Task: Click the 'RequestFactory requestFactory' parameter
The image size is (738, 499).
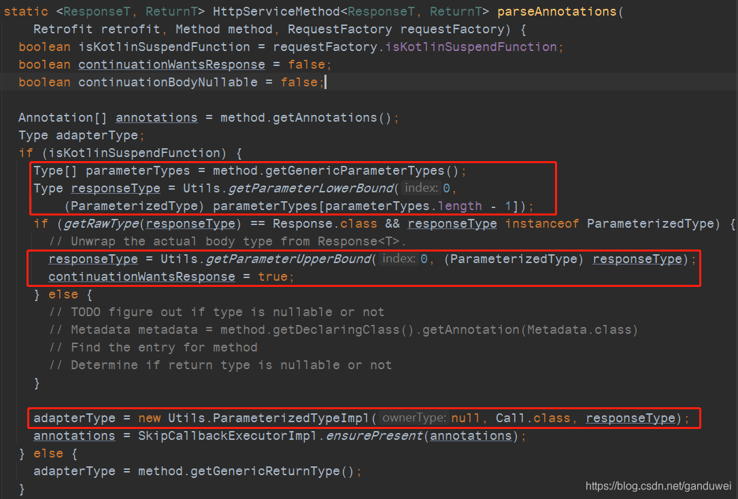Action: (396, 29)
